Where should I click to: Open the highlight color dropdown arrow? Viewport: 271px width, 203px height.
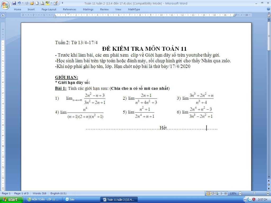51,3
